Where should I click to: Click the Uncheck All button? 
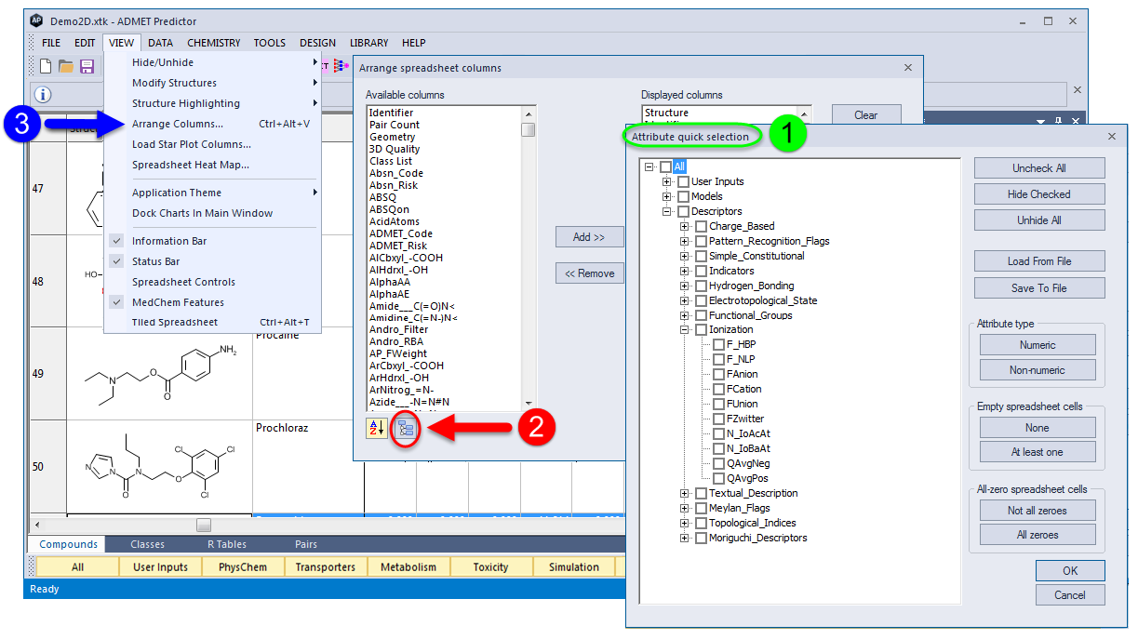pyautogui.click(x=1039, y=168)
